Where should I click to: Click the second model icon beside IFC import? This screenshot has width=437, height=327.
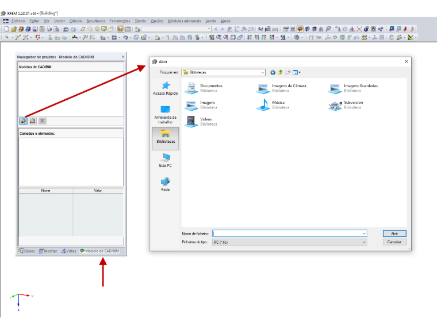coord(33,121)
